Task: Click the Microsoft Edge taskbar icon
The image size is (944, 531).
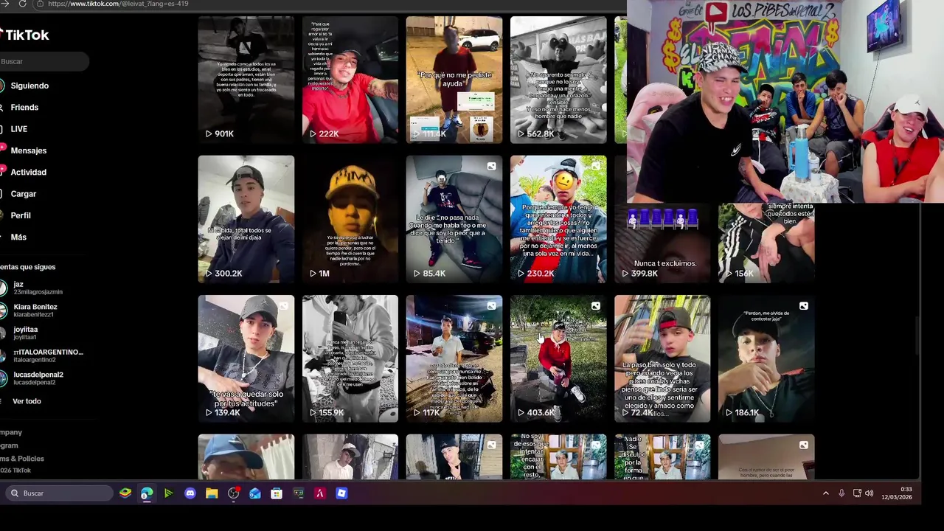Action: tap(147, 493)
